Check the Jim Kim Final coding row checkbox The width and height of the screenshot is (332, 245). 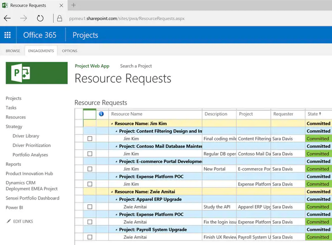coord(90,139)
